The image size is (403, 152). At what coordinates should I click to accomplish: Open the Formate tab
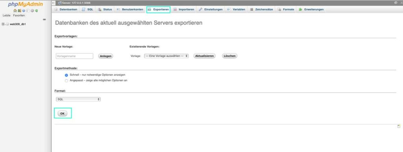pyautogui.click(x=286, y=9)
